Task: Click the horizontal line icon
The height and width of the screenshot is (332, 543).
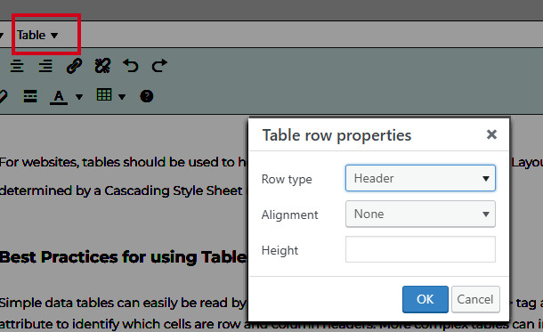Action: [30, 96]
